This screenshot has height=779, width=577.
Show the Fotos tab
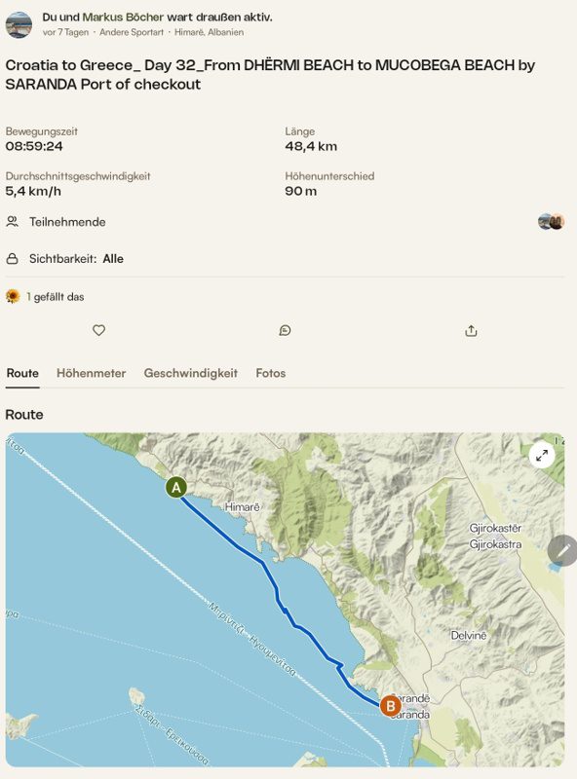point(271,373)
